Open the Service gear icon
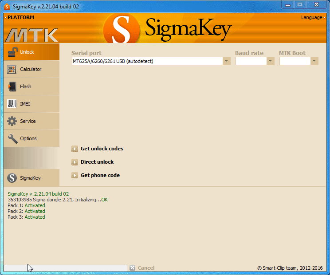Screen dimensions: 330x275 click(x=12, y=121)
